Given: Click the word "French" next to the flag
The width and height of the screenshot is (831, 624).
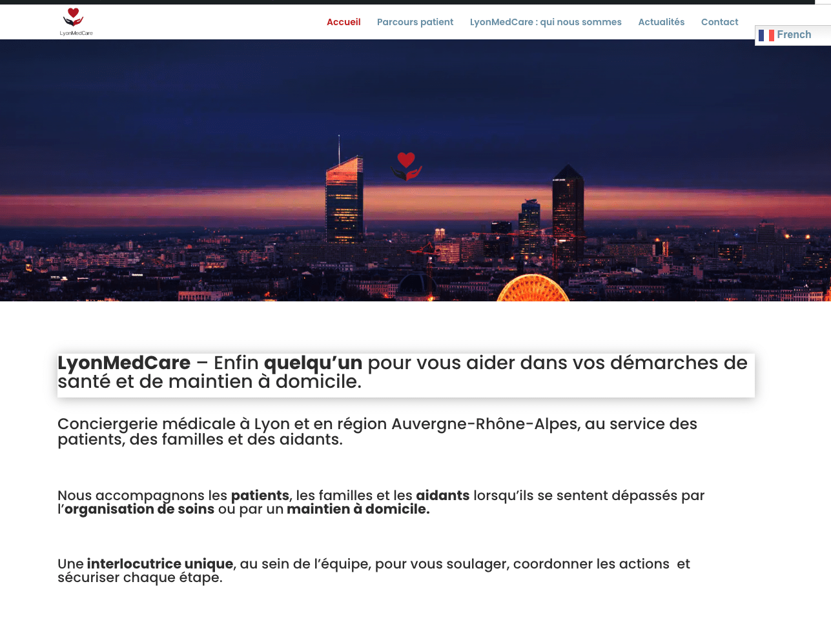Looking at the screenshot, I should coord(794,35).
